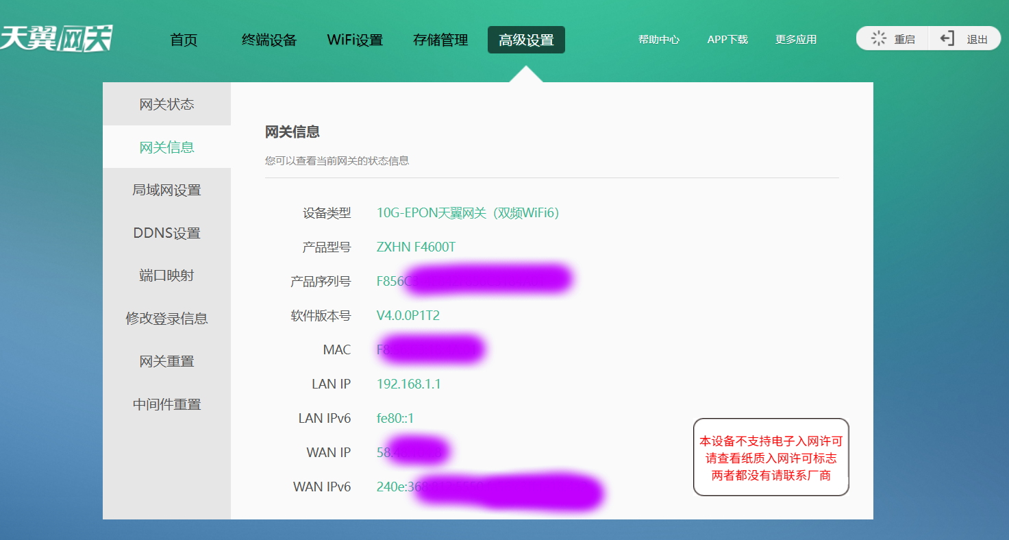
Task: Click the V4.0.0P1T2 version value
Action: click(408, 316)
